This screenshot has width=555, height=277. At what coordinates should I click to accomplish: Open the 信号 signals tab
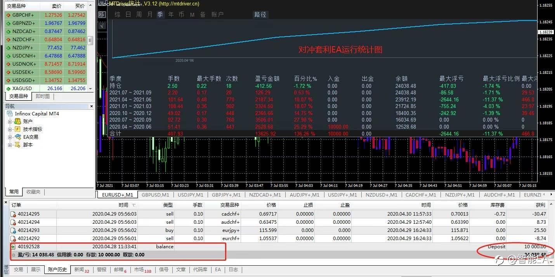pos(164,269)
